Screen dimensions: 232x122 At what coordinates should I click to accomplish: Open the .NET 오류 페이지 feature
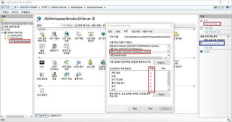[x=91, y=37]
